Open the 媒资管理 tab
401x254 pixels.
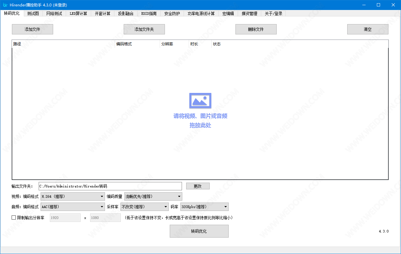click(x=250, y=14)
